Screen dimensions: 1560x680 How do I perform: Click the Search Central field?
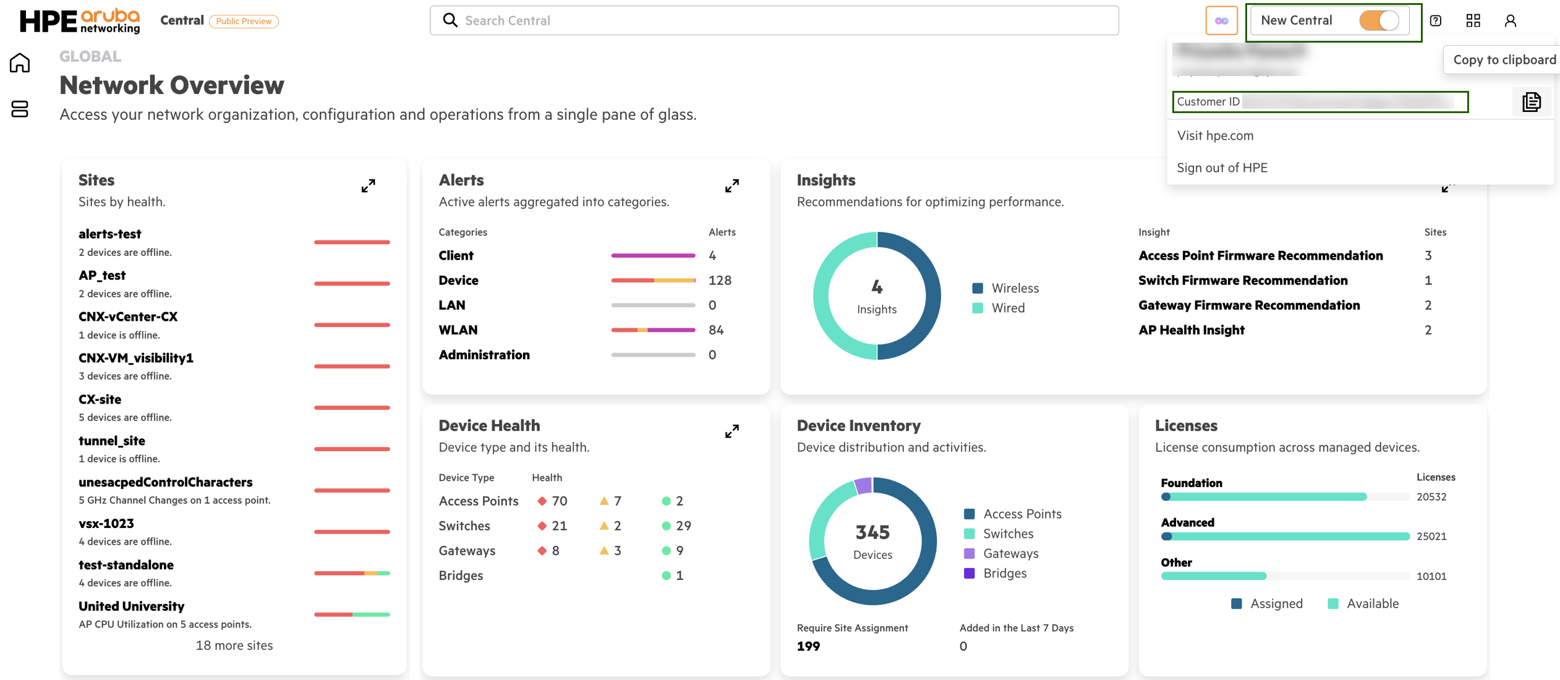[x=774, y=20]
